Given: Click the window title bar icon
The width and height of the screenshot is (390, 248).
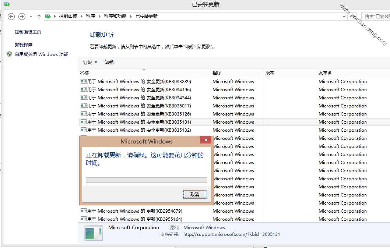Looking at the screenshot, I should (x=7, y=4).
